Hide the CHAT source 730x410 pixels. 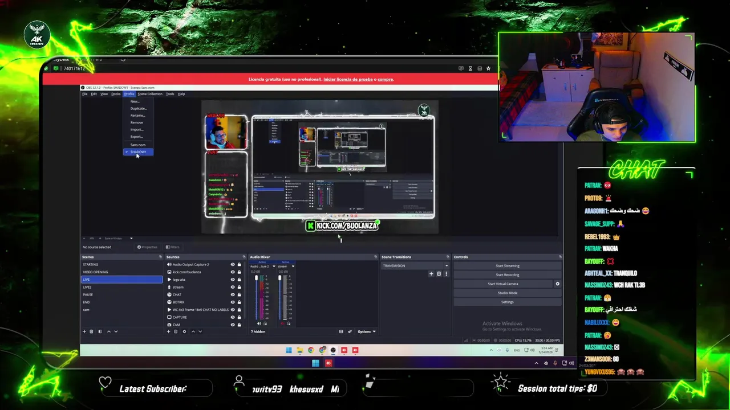pos(232,294)
